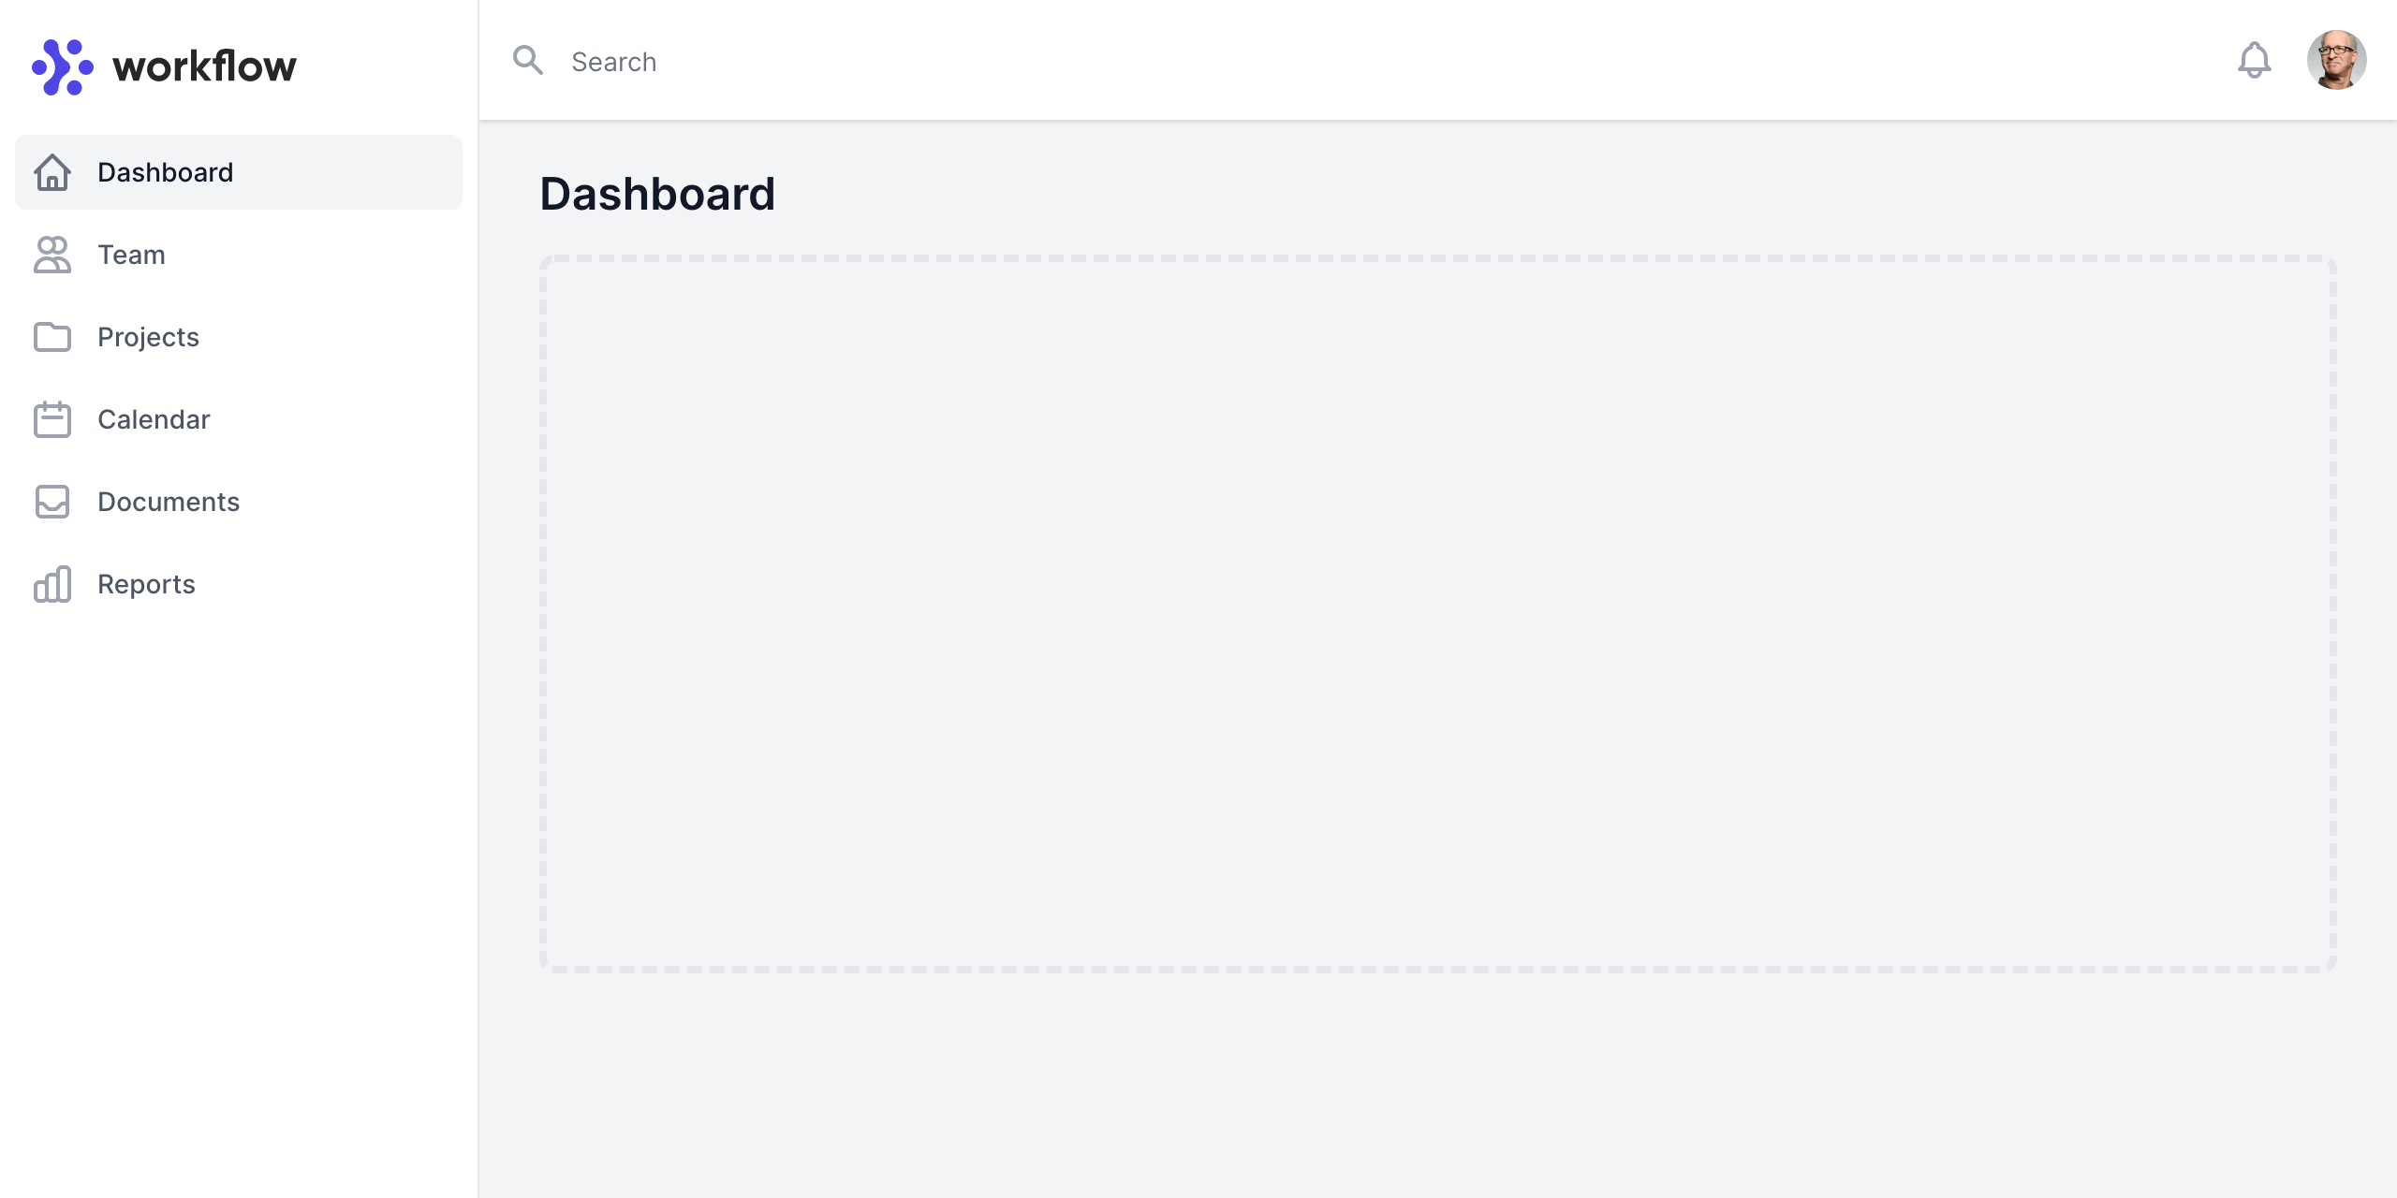Open the Dashboard sidebar menu item
Image resolution: width=2397 pixels, height=1198 pixels.
click(165, 172)
